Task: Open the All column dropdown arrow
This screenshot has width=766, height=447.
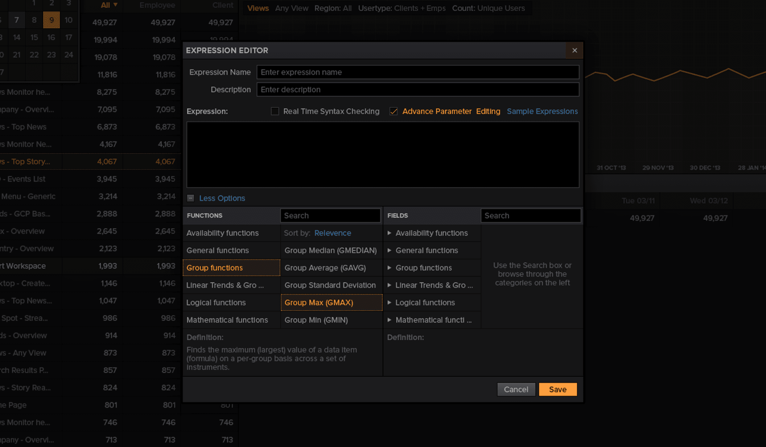Action: pyautogui.click(x=115, y=5)
